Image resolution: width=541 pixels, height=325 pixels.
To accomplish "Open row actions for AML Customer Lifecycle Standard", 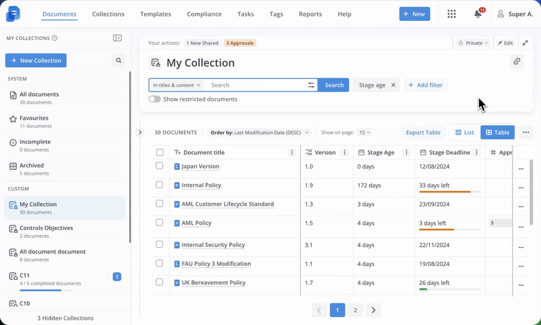I will [x=521, y=207].
